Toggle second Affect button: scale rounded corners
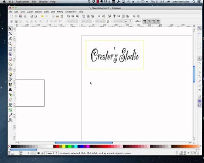Viewport: 204px width, 163px height. (x=149, y=22)
